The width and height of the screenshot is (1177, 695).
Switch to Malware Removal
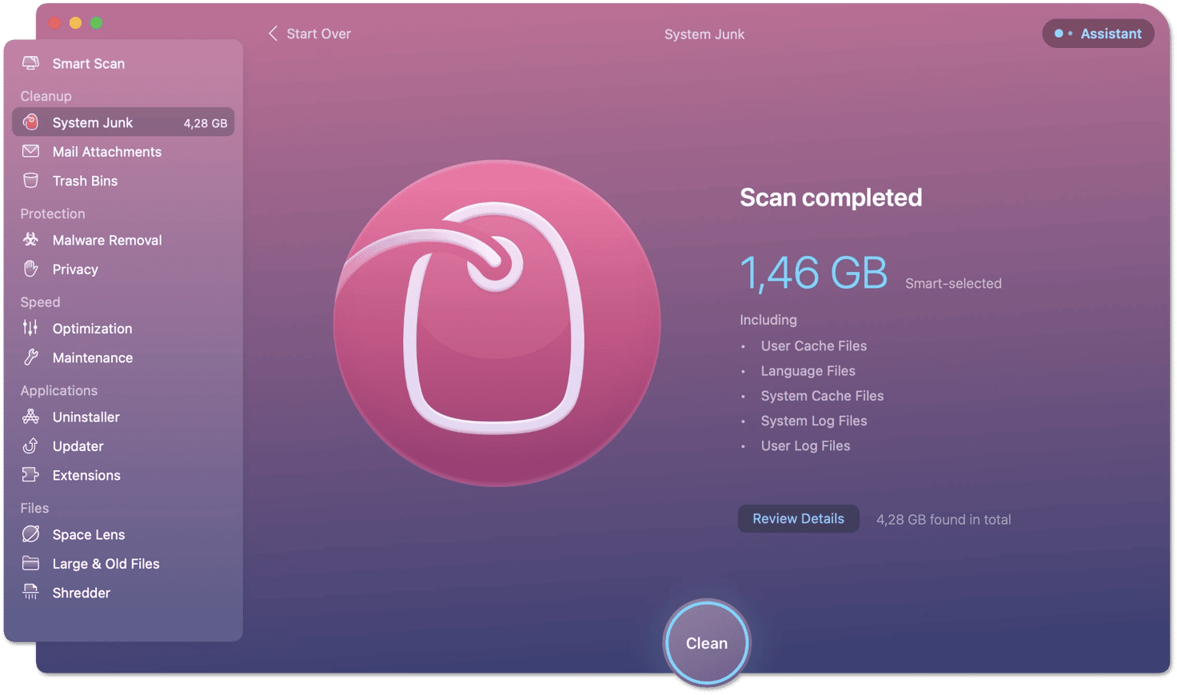[123, 240]
